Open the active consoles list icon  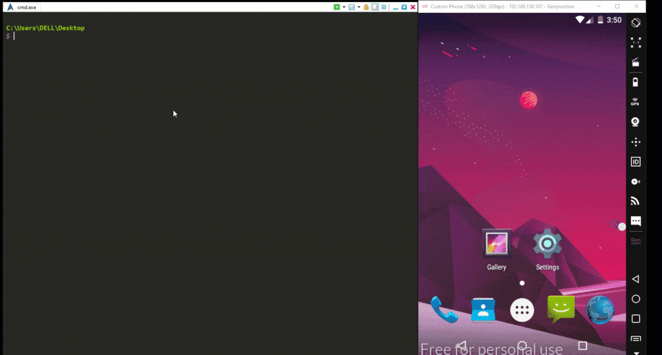click(x=351, y=7)
